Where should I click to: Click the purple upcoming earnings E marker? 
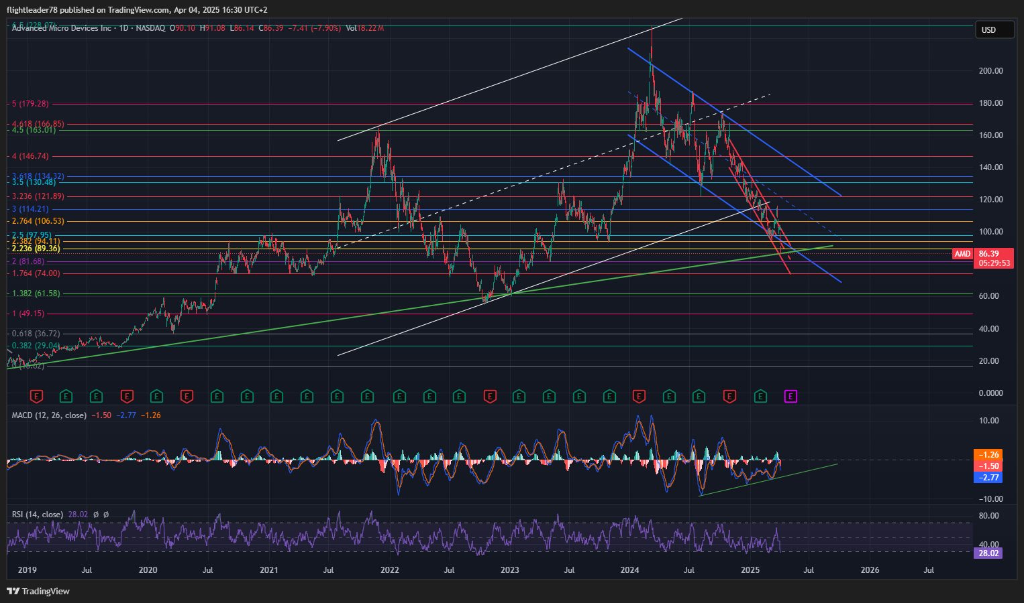[790, 397]
